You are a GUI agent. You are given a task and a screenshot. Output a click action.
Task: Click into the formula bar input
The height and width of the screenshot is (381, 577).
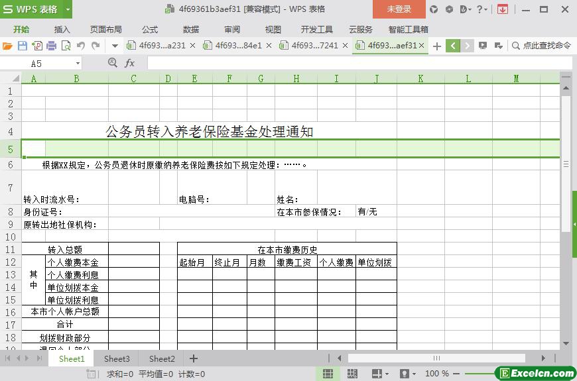360,63
